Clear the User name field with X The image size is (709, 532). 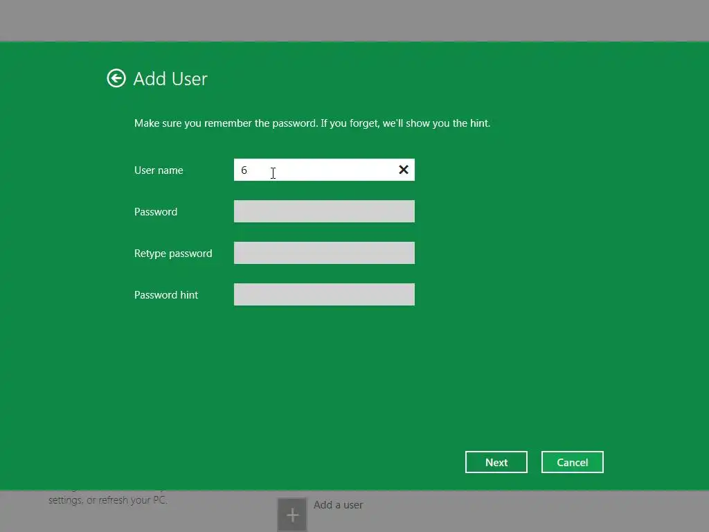pos(404,170)
